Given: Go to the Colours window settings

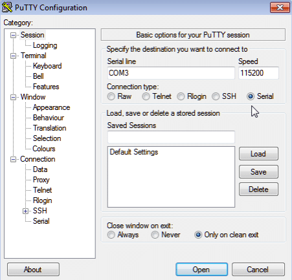Looking at the screenshot, I should (x=44, y=149).
